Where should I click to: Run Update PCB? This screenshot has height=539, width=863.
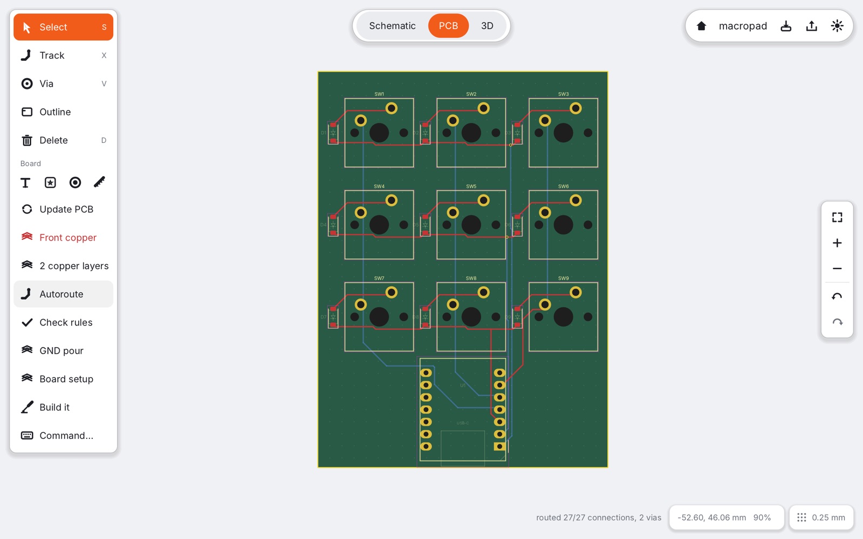63,209
